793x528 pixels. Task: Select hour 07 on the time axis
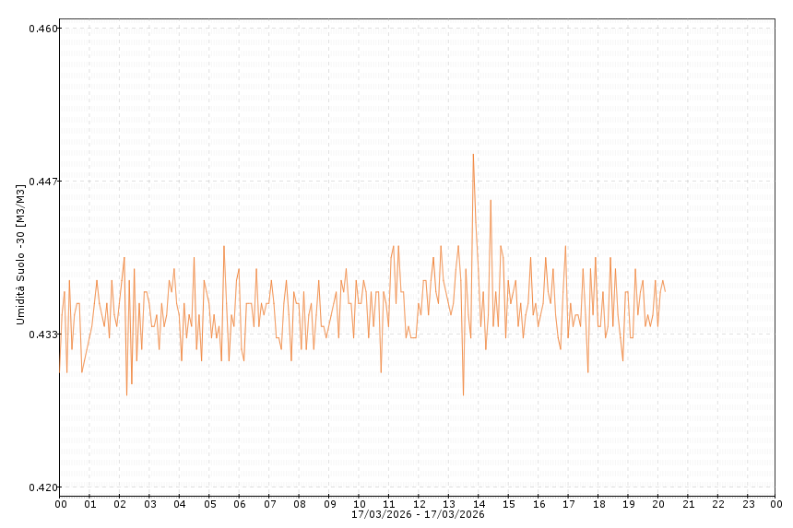[270, 504]
